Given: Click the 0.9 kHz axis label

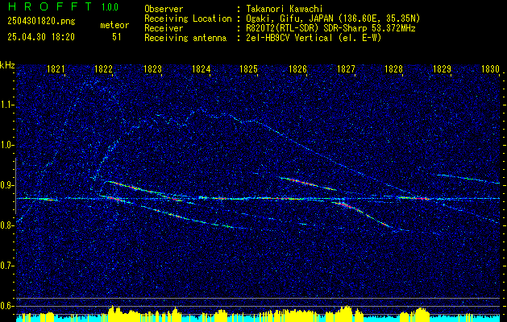Looking at the screenshot, I should click(6, 185).
